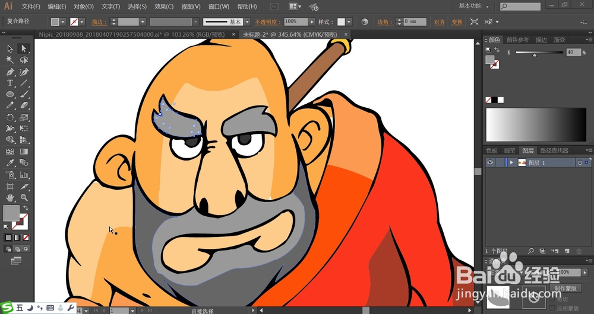Open the opacity slider arrow in control bar

312,22
